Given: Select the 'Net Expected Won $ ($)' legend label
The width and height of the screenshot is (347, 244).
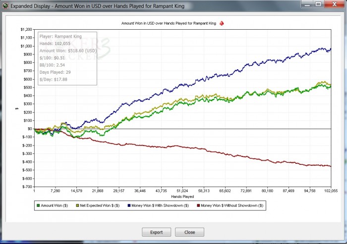Looking at the screenshot, I should pos(100,205).
